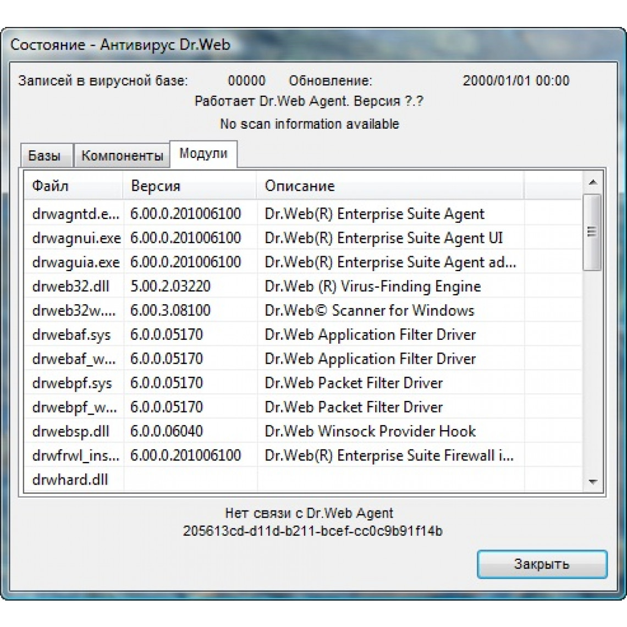
Task: Select the drwebsp.dll row
Action: point(302,431)
